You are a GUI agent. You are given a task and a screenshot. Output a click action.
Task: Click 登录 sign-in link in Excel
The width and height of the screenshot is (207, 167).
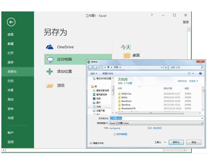point(186,22)
